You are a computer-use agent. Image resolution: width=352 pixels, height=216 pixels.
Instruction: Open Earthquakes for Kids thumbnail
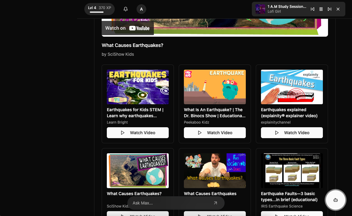click(137, 87)
